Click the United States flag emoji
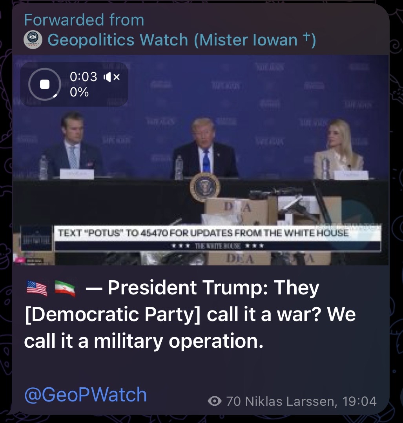The width and height of the screenshot is (403, 423). coord(37,289)
